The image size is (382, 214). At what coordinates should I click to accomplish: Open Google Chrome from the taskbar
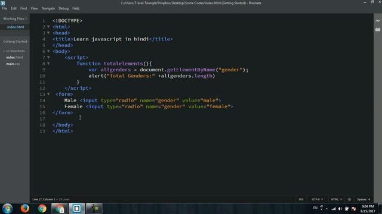(x=42, y=209)
